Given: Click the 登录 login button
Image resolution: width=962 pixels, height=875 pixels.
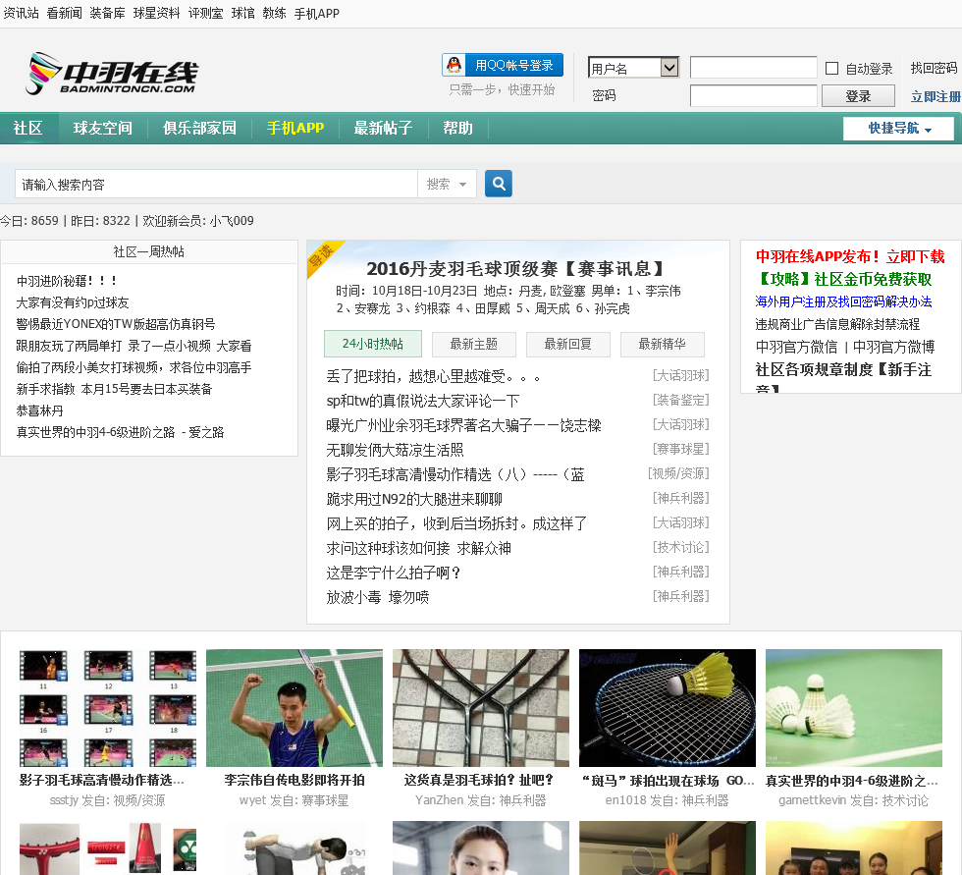Looking at the screenshot, I should click(x=858, y=96).
